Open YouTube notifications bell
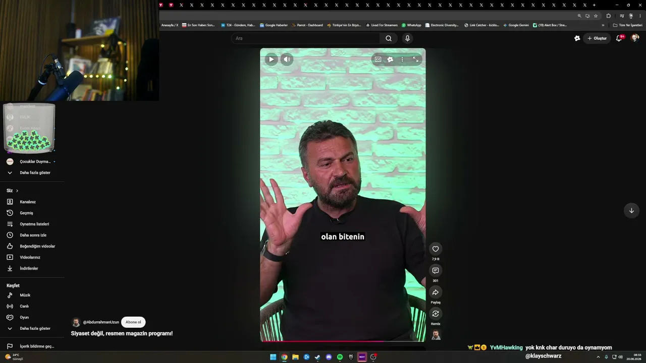The height and width of the screenshot is (363, 646). click(x=619, y=38)
